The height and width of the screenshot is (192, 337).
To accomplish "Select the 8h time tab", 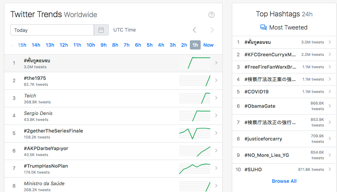I will click(x=115, y=45).
